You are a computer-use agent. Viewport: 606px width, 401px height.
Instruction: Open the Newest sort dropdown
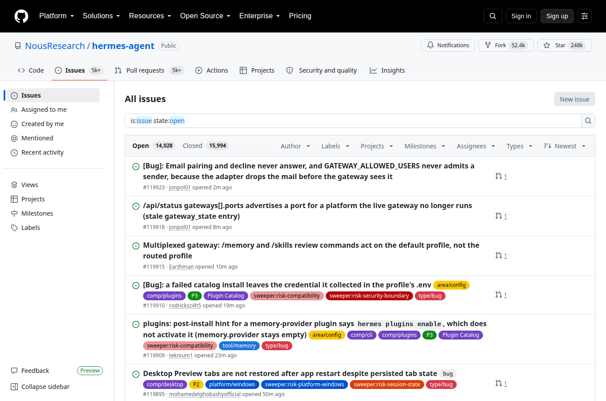point(565,146)
